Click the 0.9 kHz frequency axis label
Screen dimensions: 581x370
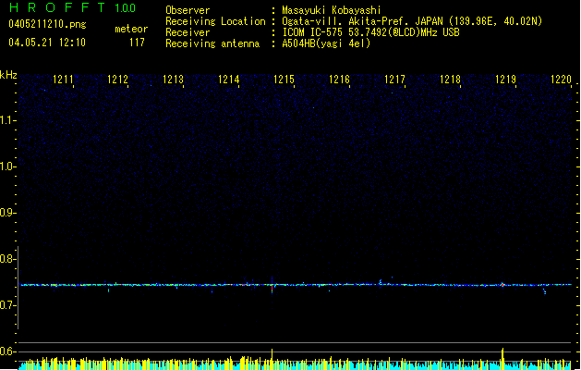(x=8, y=213)
